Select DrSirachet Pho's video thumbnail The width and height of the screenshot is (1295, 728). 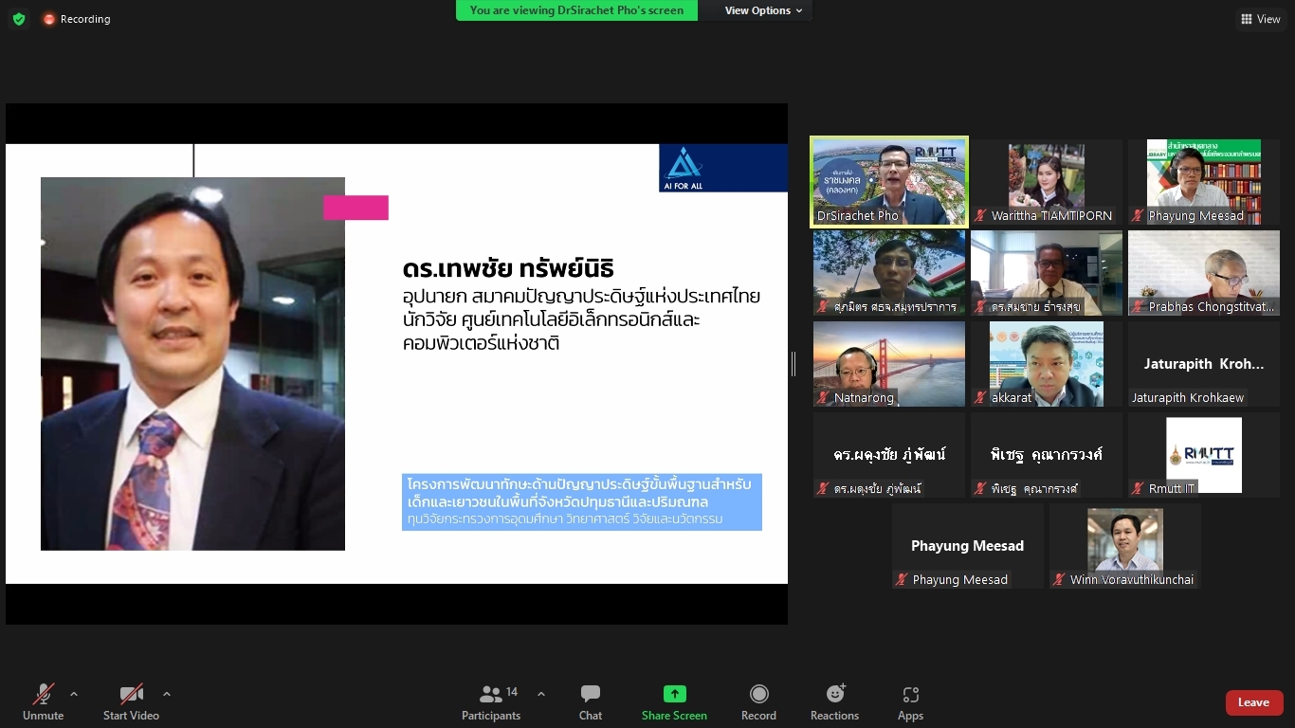pyautogui.click(x=888, y=182)
